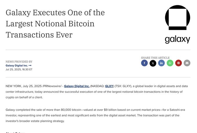This screenshot has width=197, height=133.
Task: Click the PRNewswire dateline text
Action: pyautogui.click(x=52, y=86)
